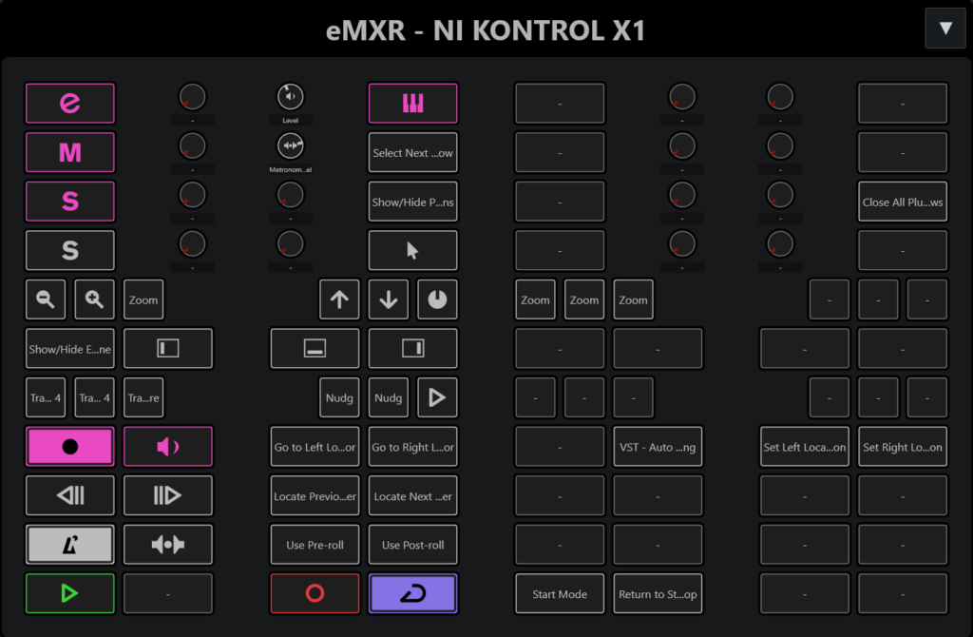Toggle the lower zone panel icon
The width and height of the screenshot is (973, 637).
click(x=315, y=348)
